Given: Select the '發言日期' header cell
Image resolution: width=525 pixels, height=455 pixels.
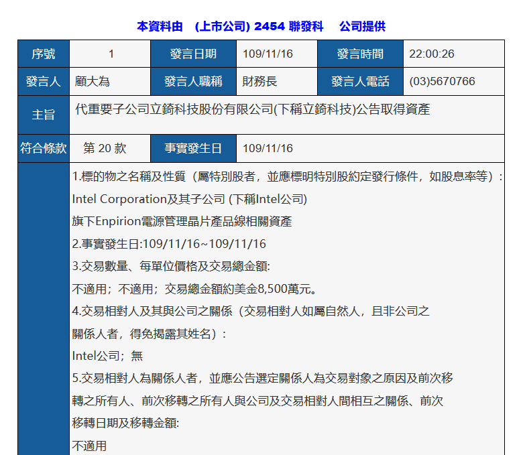Looking at the screenshot, I should pyautogui.click(x=193, y=54).
